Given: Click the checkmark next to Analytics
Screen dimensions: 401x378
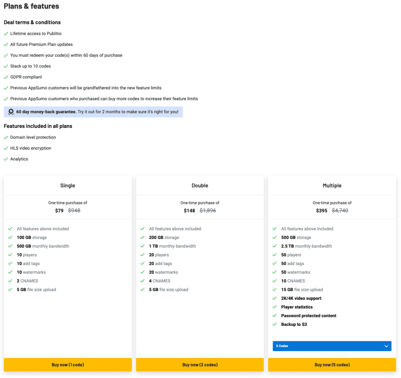Looking at the screenshot, I should coord(6,159).
